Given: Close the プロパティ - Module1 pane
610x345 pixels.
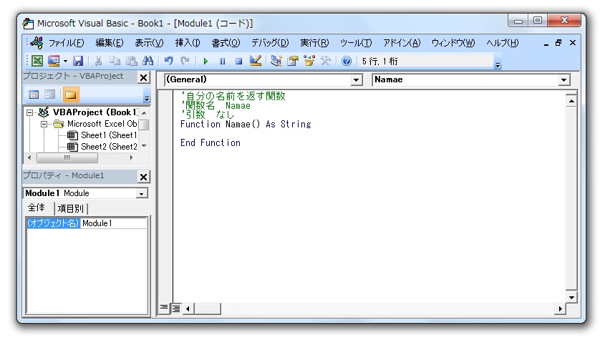Looking at the screenshot, I should click(x=144, y=177).
